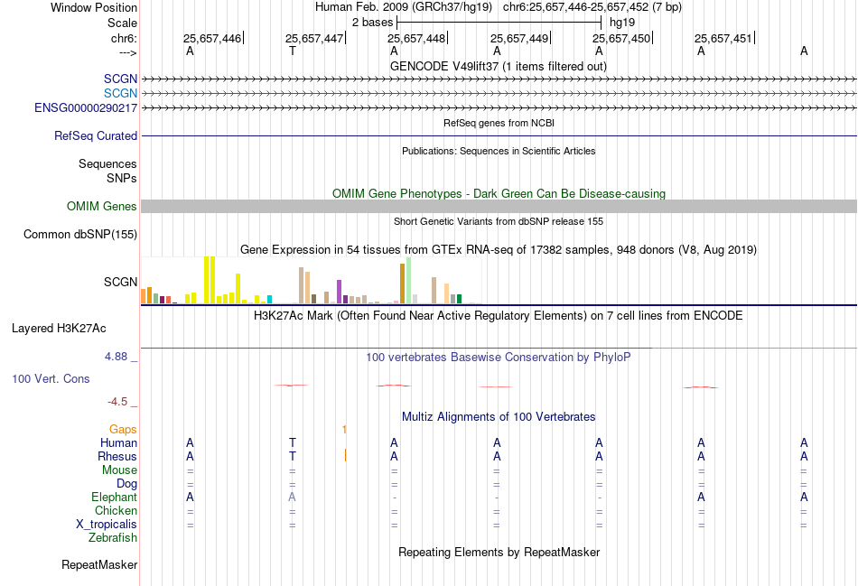
Task: Click coordinate label 25,657,449
Action: (x=518, y=38)
